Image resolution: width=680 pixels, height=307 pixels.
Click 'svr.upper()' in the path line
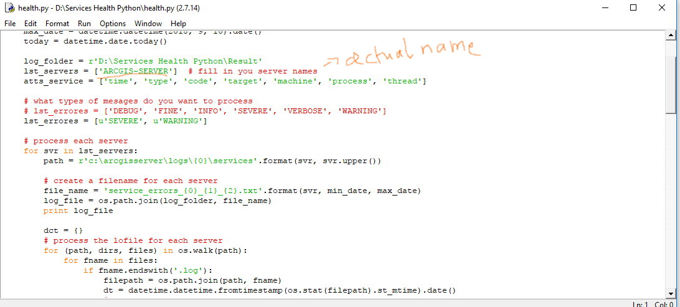[x=349, y=161]
